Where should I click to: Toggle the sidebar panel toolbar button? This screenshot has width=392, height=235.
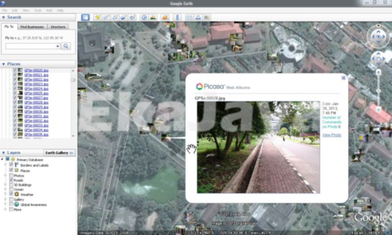(x=85, y=17)
